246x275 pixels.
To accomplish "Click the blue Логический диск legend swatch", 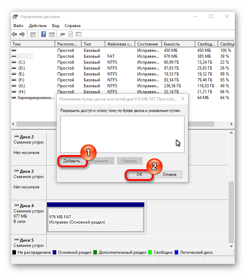I will 177,252.
